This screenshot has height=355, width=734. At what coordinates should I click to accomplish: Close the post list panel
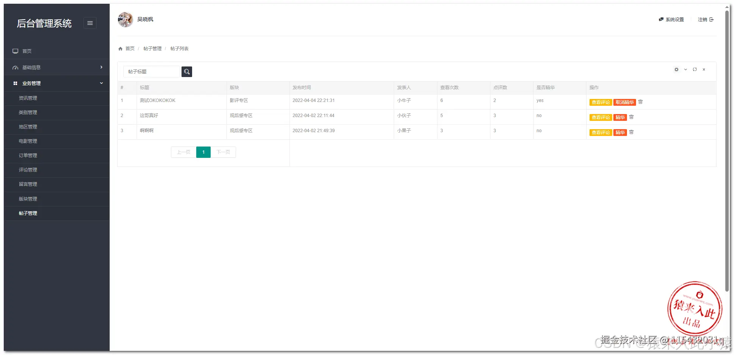tap(704, 69)
